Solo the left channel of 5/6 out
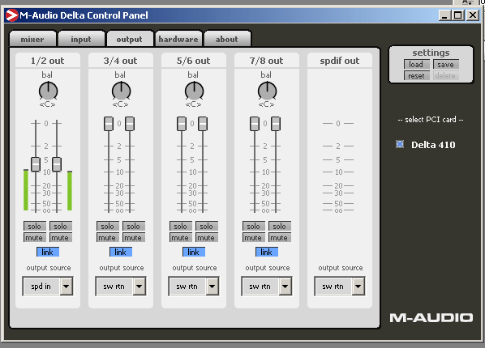 pyautogui.click(x=181, y=227)
